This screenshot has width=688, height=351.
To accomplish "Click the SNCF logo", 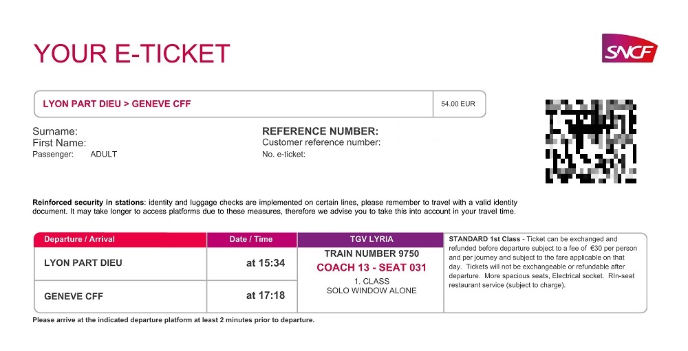I will click(x=629, y=49).
